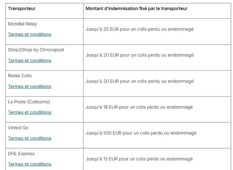Select the La Poste (Colissimo) carrier name
233x170 pixels.
(x=29, y=102)
